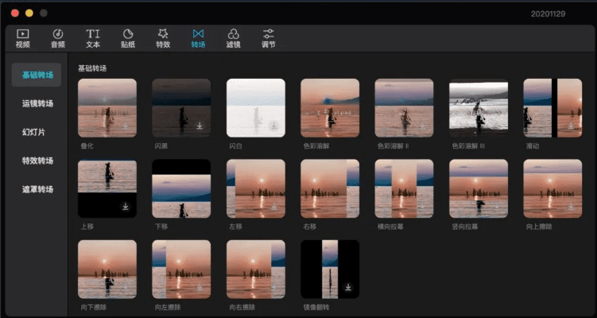
Task: Pick the 向左擦除 transition thumbnail
Action: (181, 269)
